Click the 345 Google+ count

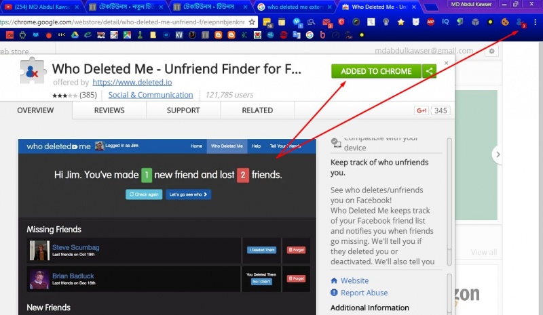coord(441,110)
